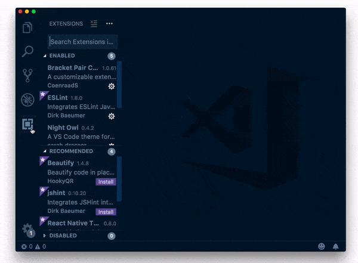Open Bracket Pair Colorizer manage gear
The width and height of the screenshot is (358, 263).
[x=112, y=86]
